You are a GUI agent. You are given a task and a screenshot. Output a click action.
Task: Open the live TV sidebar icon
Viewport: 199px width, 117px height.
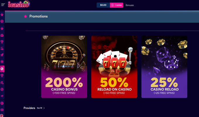2,35
